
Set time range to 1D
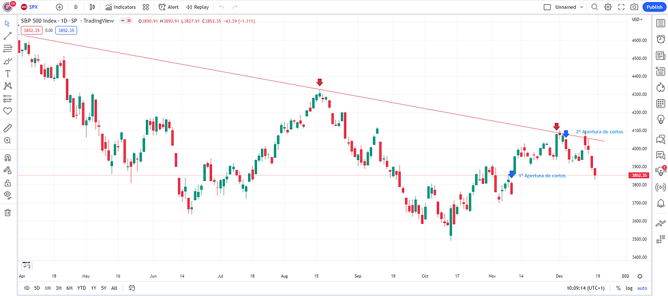[27, 288]
